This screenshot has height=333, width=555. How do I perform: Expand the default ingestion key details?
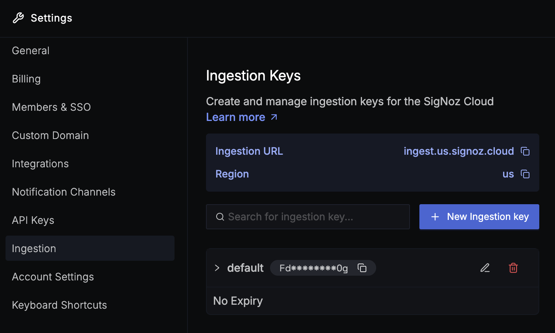(x=217, y=267)
